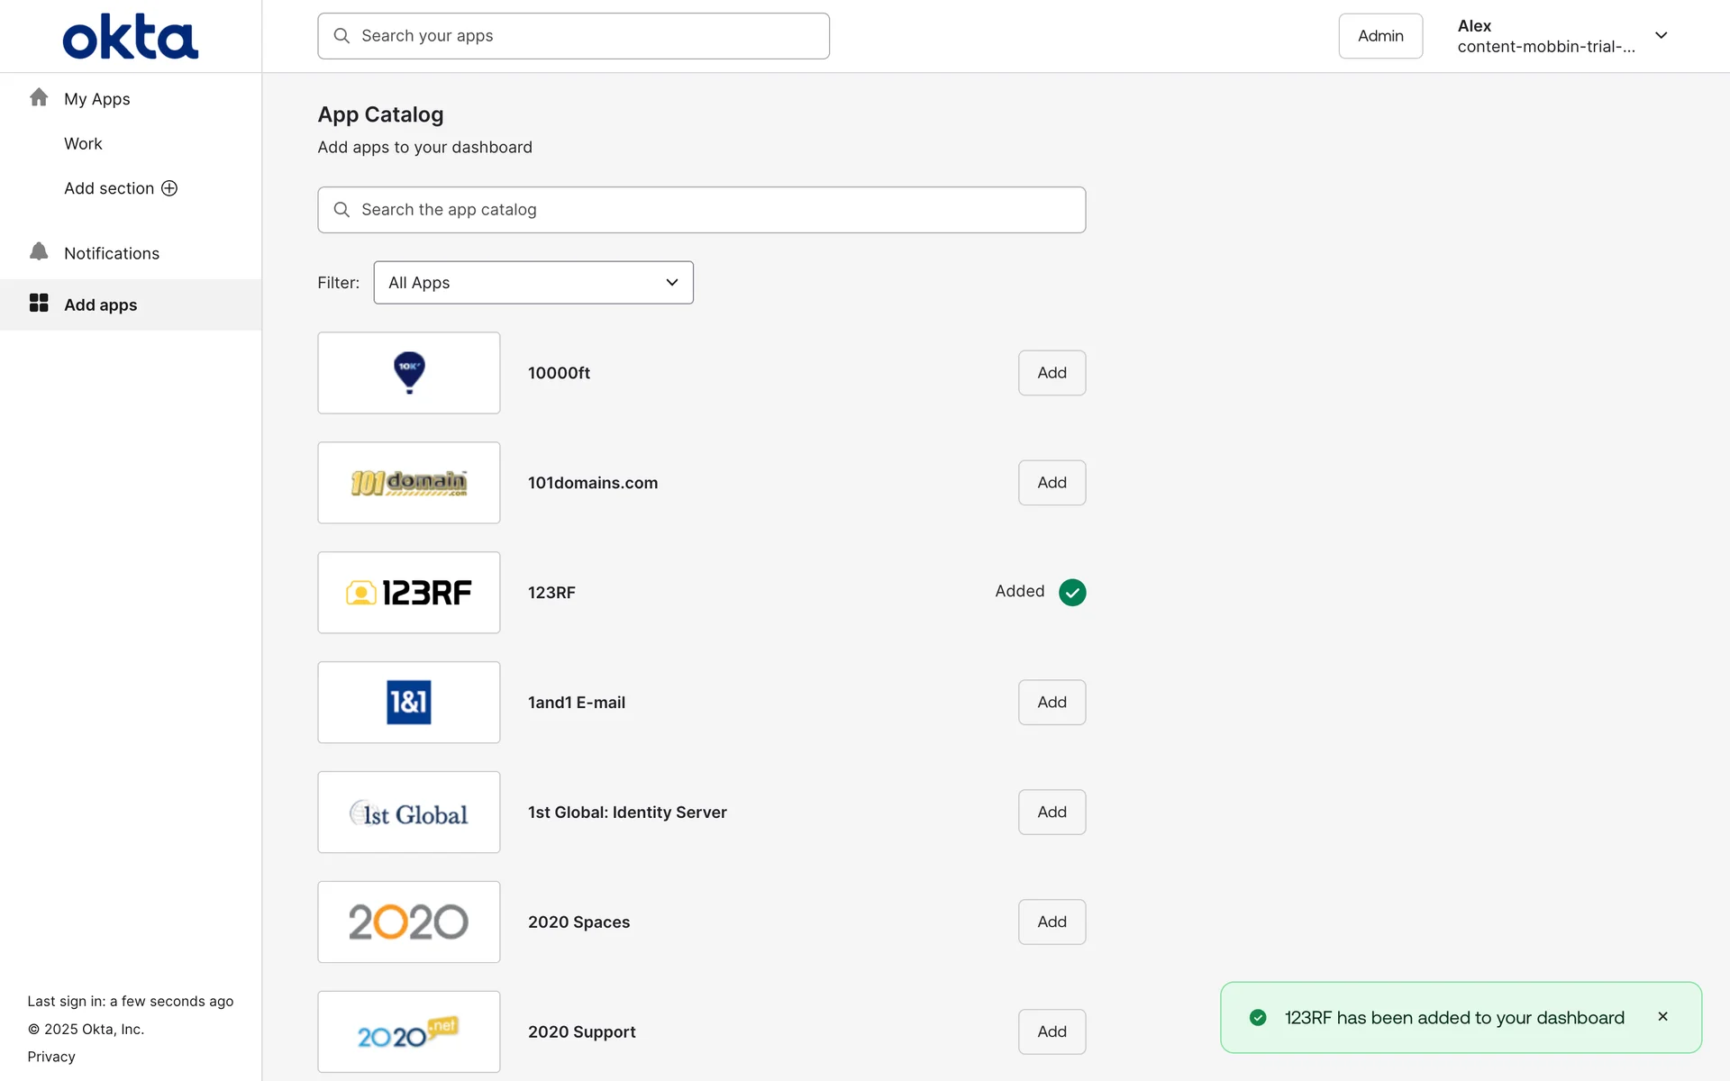
Task: Open the All Apps filter dropdown
Action: [533, 283]
